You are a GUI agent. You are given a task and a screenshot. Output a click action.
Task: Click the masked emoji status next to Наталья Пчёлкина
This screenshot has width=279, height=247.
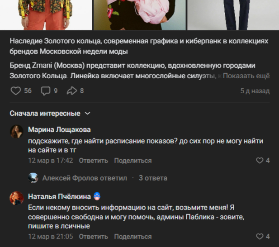(97, 196)
